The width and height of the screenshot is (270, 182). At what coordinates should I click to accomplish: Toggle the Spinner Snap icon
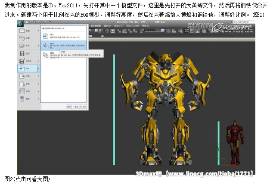(135, 31)
